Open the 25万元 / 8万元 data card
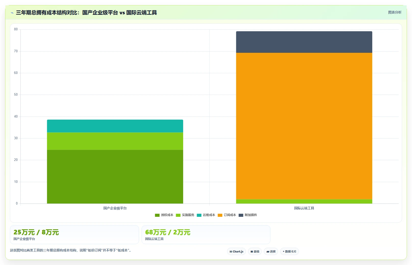 (74, 235)
